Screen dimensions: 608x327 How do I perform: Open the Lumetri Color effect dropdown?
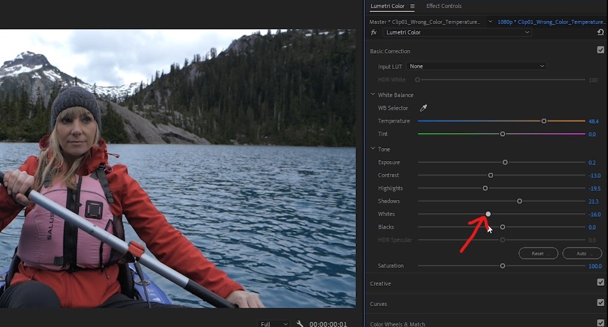(x=457, y=33)
